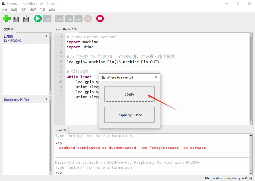Viewport: 255px width, 181px height.
Task: Click the Resume debugging toolbar icon
Action: coord(88,18)
